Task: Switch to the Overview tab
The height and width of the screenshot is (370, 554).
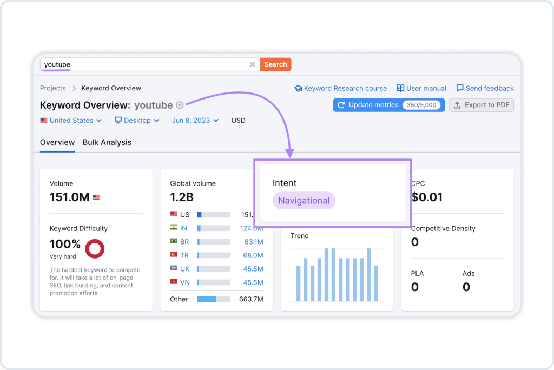Action: tap(57, 142)
